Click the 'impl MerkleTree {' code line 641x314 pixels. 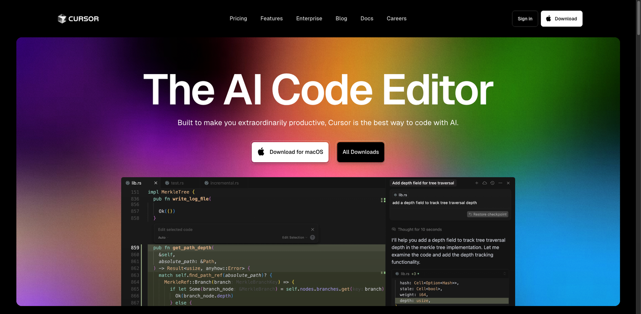(171, 192)
